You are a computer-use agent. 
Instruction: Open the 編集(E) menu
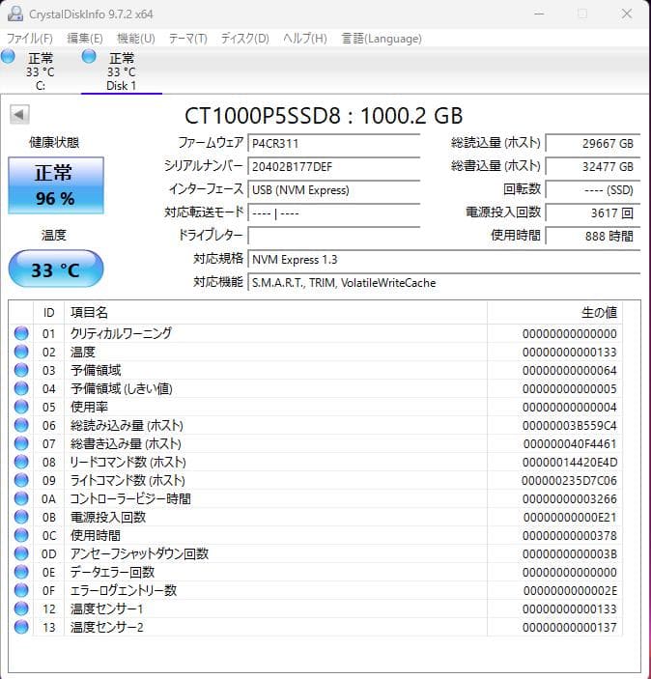click(85, 39)
